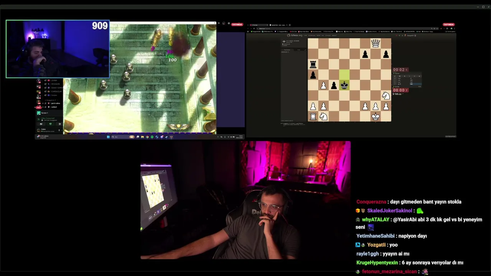Viewport: 491px width, 276px height.
Task: Click the golden winged scarab in the game
Action: tap(179, 127)
